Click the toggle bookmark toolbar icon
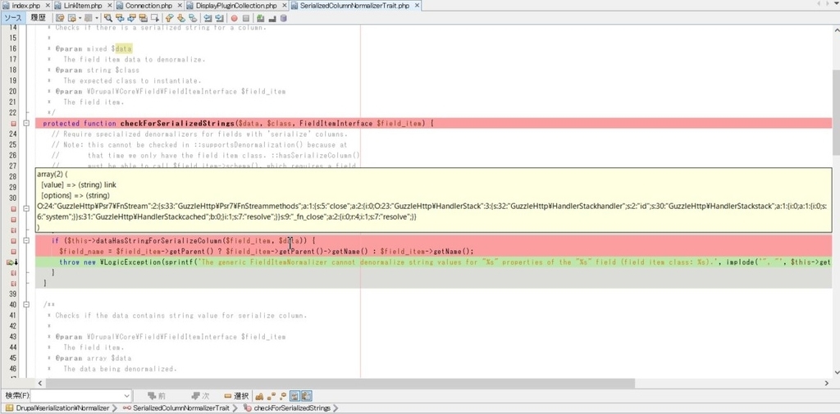Image resolution: width=840 pixels, height=414 pixels. [192, 18]
